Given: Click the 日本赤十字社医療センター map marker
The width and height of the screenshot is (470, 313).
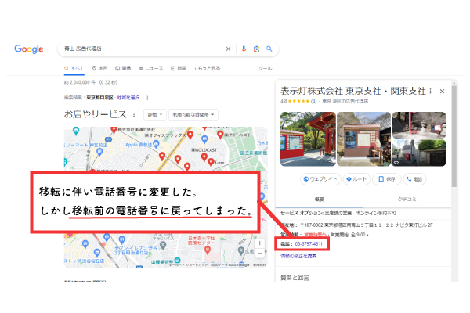Looking at the screenshot, I should 207,250.
